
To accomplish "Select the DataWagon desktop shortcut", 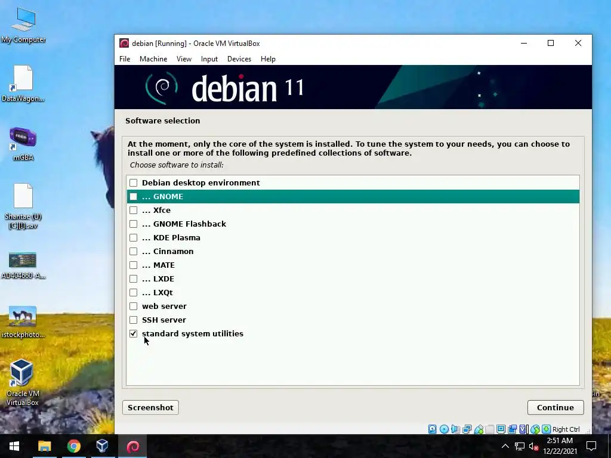I will tap(23, 83).
